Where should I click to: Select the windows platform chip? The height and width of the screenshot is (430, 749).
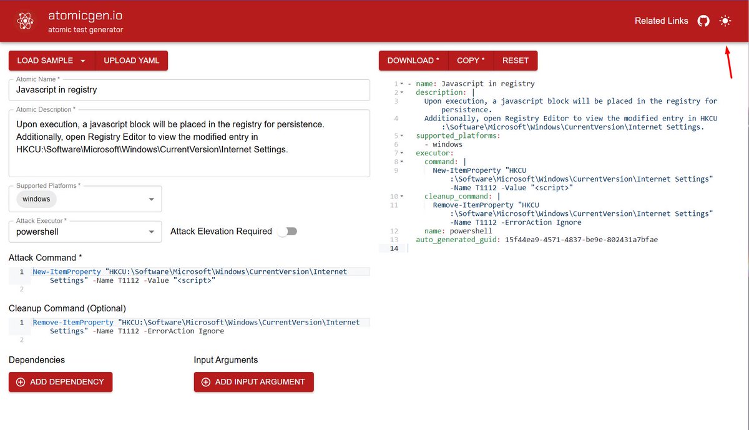click(36, 199)
